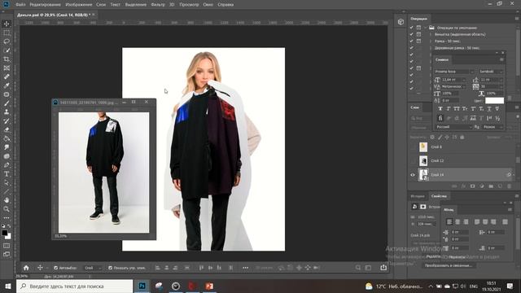Select the Clone Stamp tool

point(7,112)
